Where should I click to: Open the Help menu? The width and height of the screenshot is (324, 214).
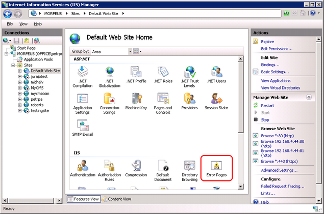pos(38,24)
